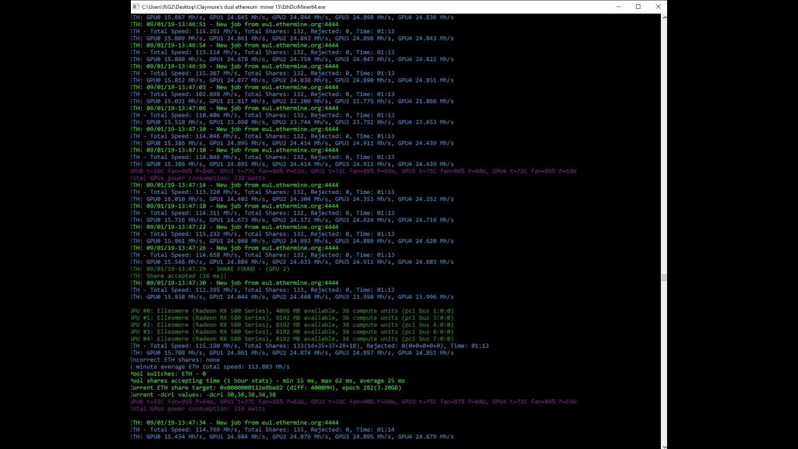Click the line with timestamp 09/01/19-13:47:30
The image size is (798, 449).
tap(235, 283)
